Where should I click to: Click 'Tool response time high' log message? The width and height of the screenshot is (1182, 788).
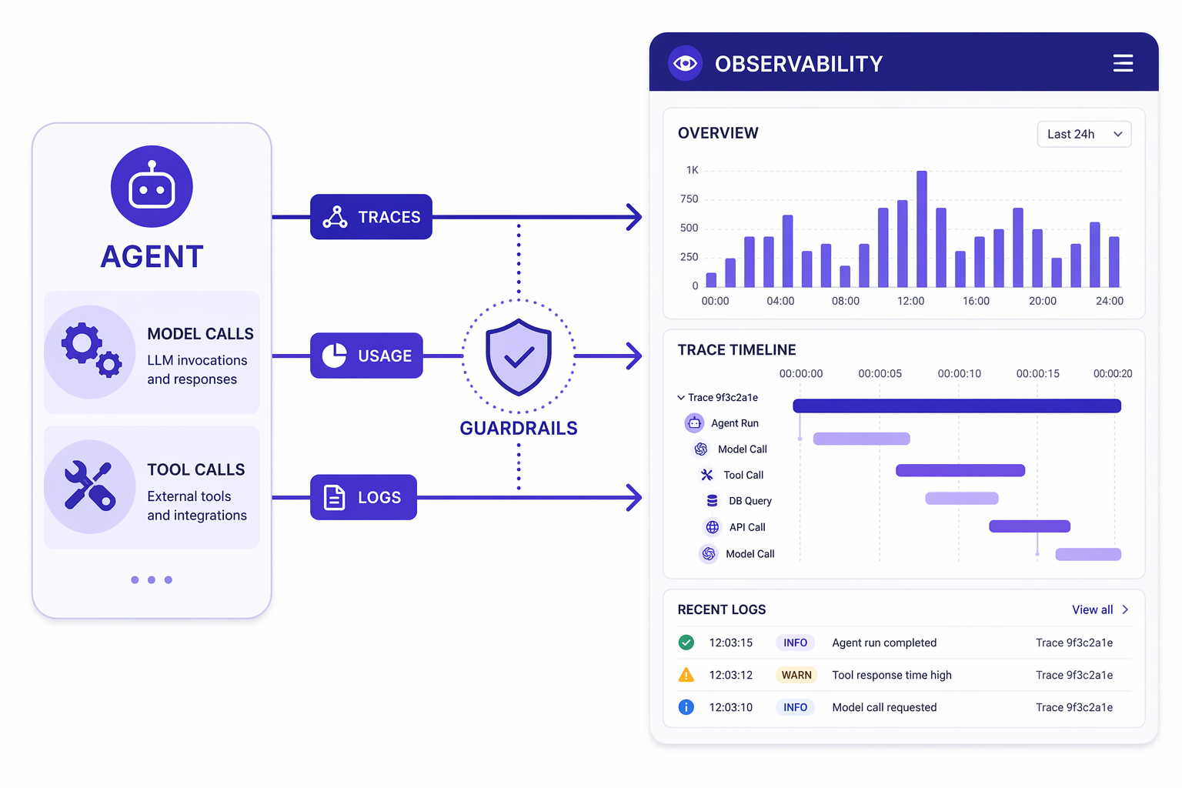click(x=892, y=675)
